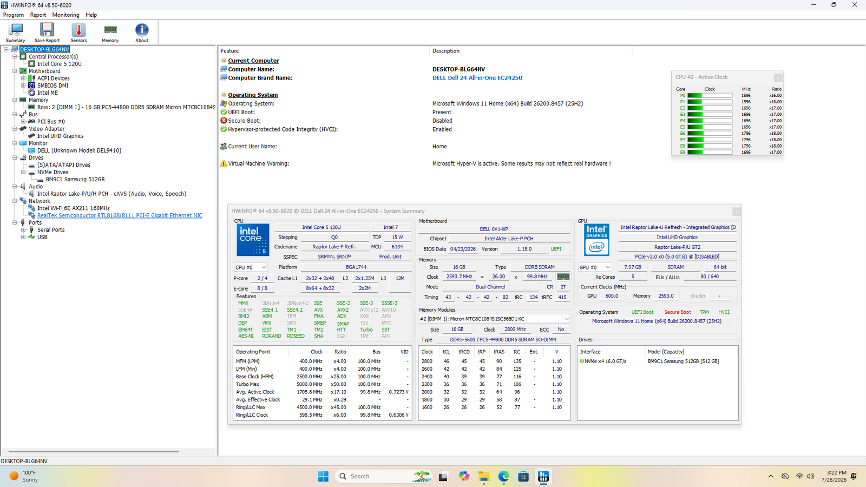The image size is (866, 487).
Task: Open the Report menu
Action: 38,15
